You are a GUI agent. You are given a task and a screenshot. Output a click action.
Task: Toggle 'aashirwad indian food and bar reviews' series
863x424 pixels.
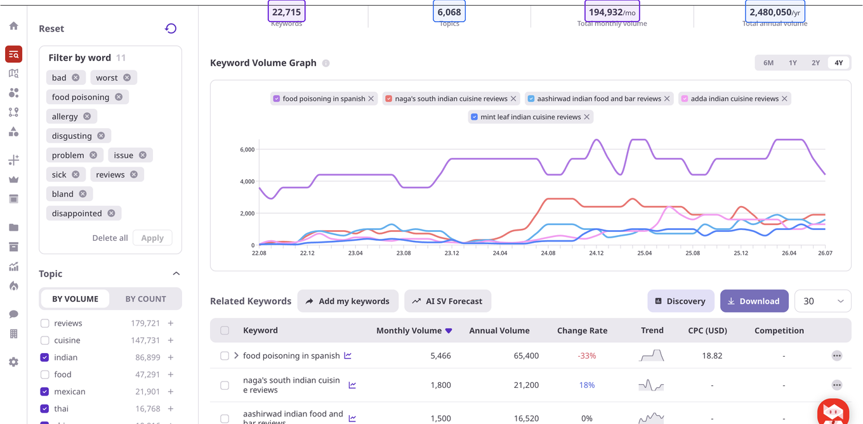pyautogui.click(x=530, y=98)
